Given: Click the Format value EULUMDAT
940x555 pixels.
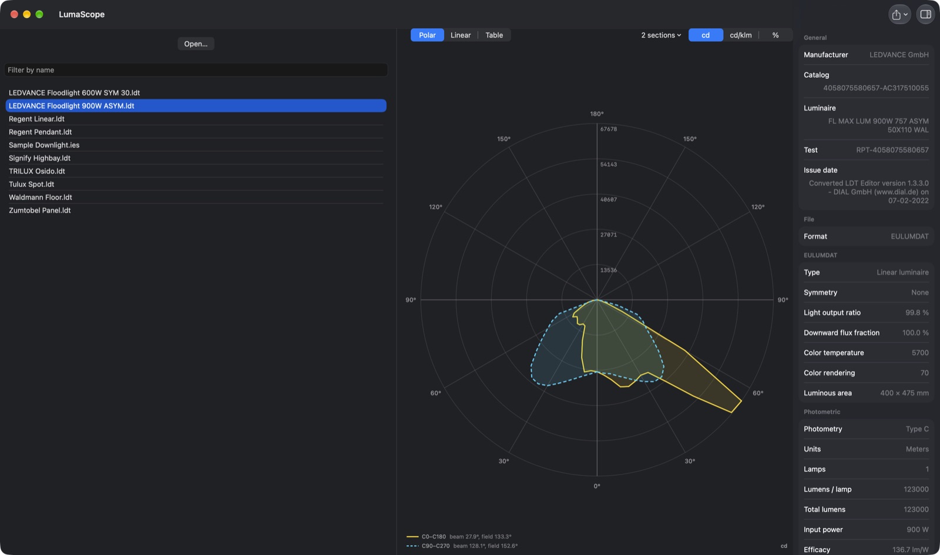Looking at the screenshot, I should pyautogui.click(x=909, y=236).
